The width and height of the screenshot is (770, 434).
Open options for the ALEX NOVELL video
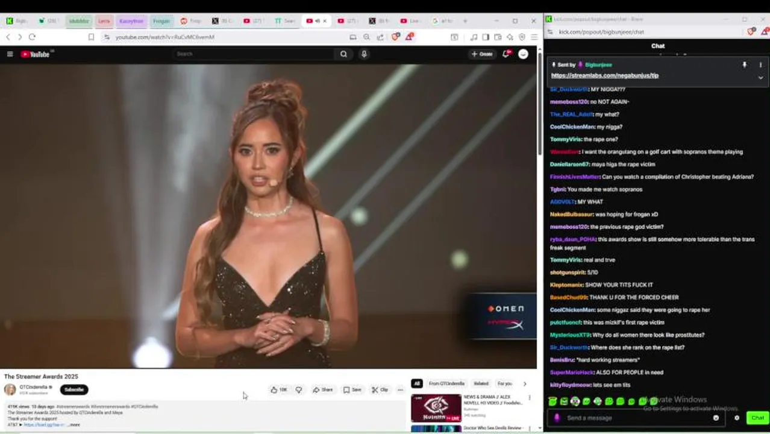(530, 398)
